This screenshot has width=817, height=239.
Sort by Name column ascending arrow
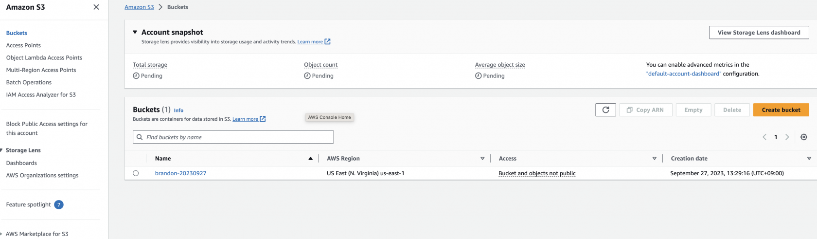[x=310, y=159]
